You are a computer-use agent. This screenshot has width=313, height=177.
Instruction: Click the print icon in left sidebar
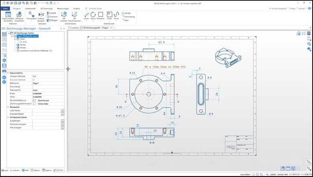[4, 71]
